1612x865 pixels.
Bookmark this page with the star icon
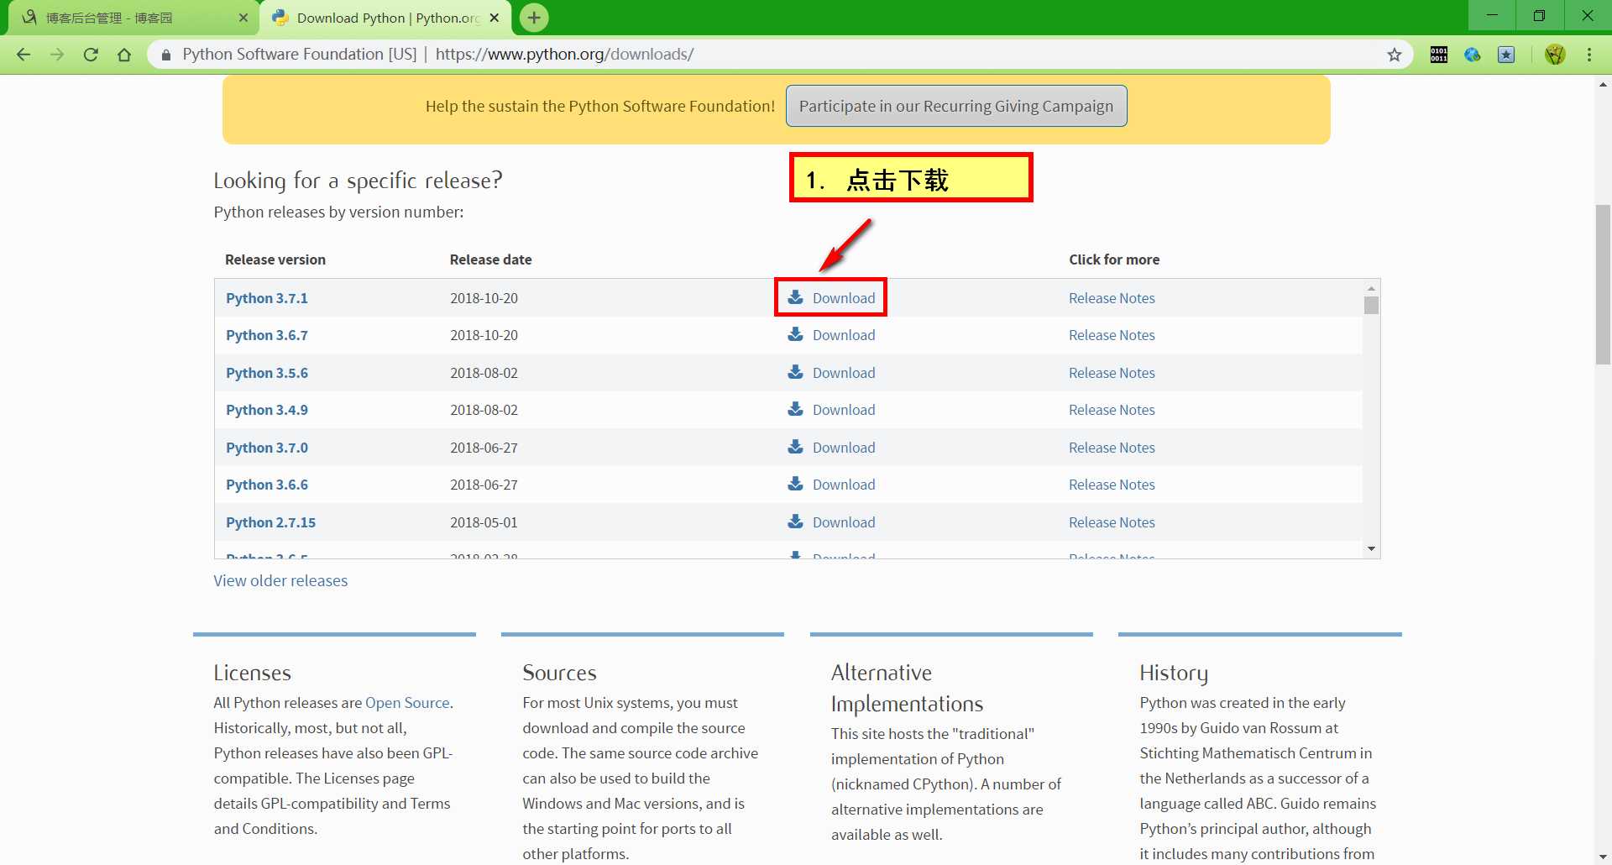click(1395, 55)
